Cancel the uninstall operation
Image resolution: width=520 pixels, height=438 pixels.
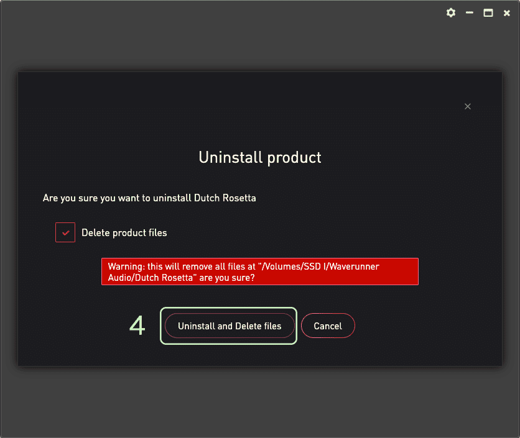click(x=328, y=326)
